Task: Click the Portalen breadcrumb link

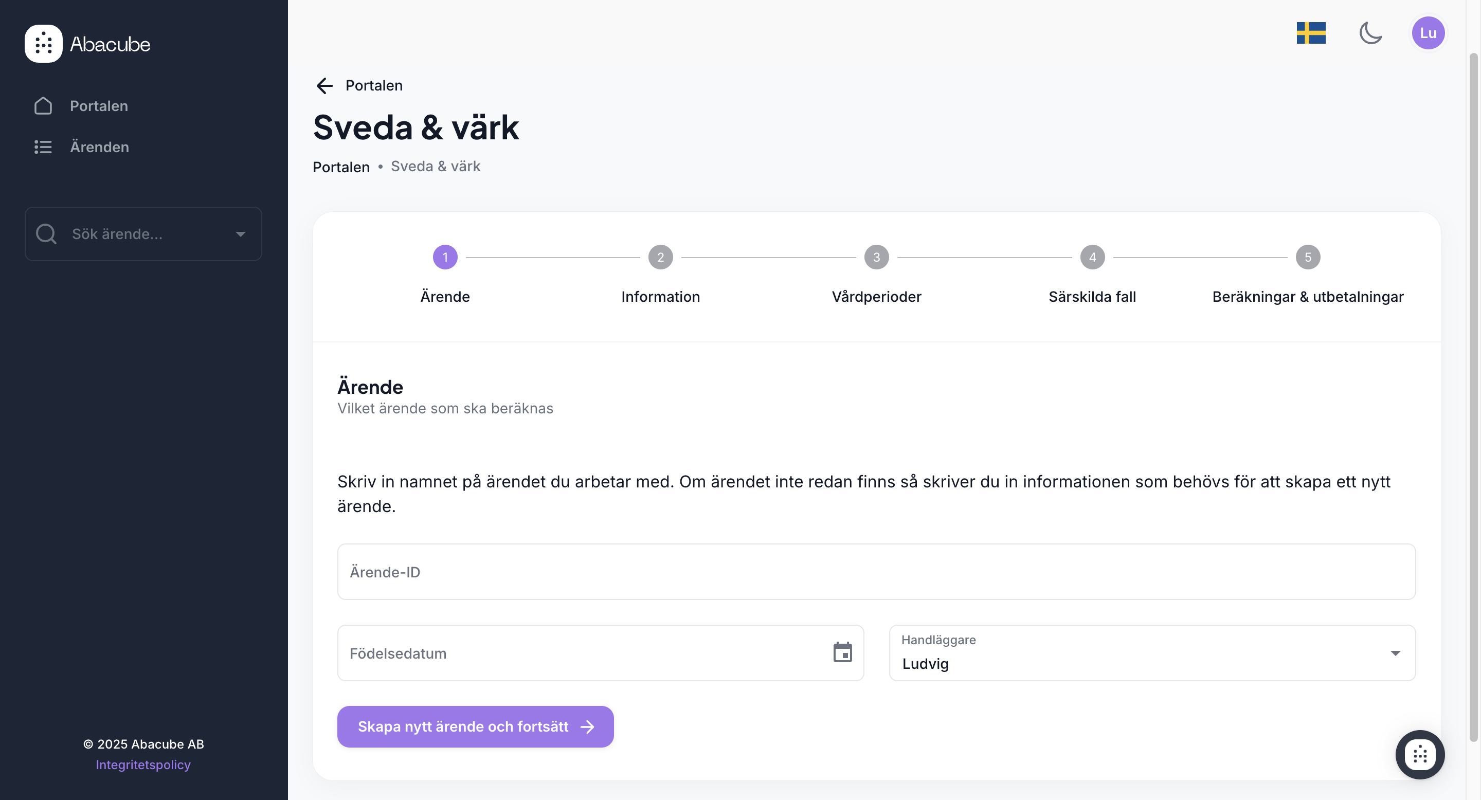Action: pos(341,167)
